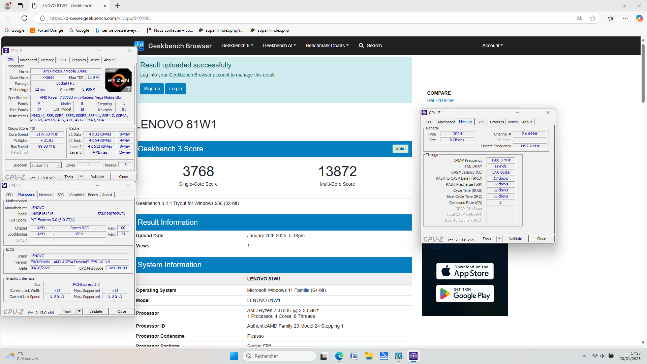The width and height of the screenshot is (647, 364).
Task: Click the 3768 single-core score value
Action: point(198,171)
